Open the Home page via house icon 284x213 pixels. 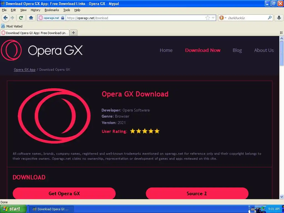click(31, 18)
